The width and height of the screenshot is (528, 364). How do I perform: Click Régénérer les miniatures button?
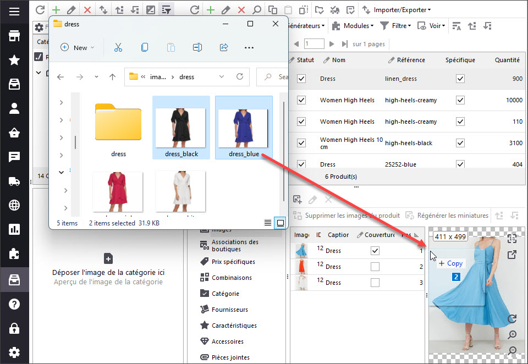[x=447, y=215]
